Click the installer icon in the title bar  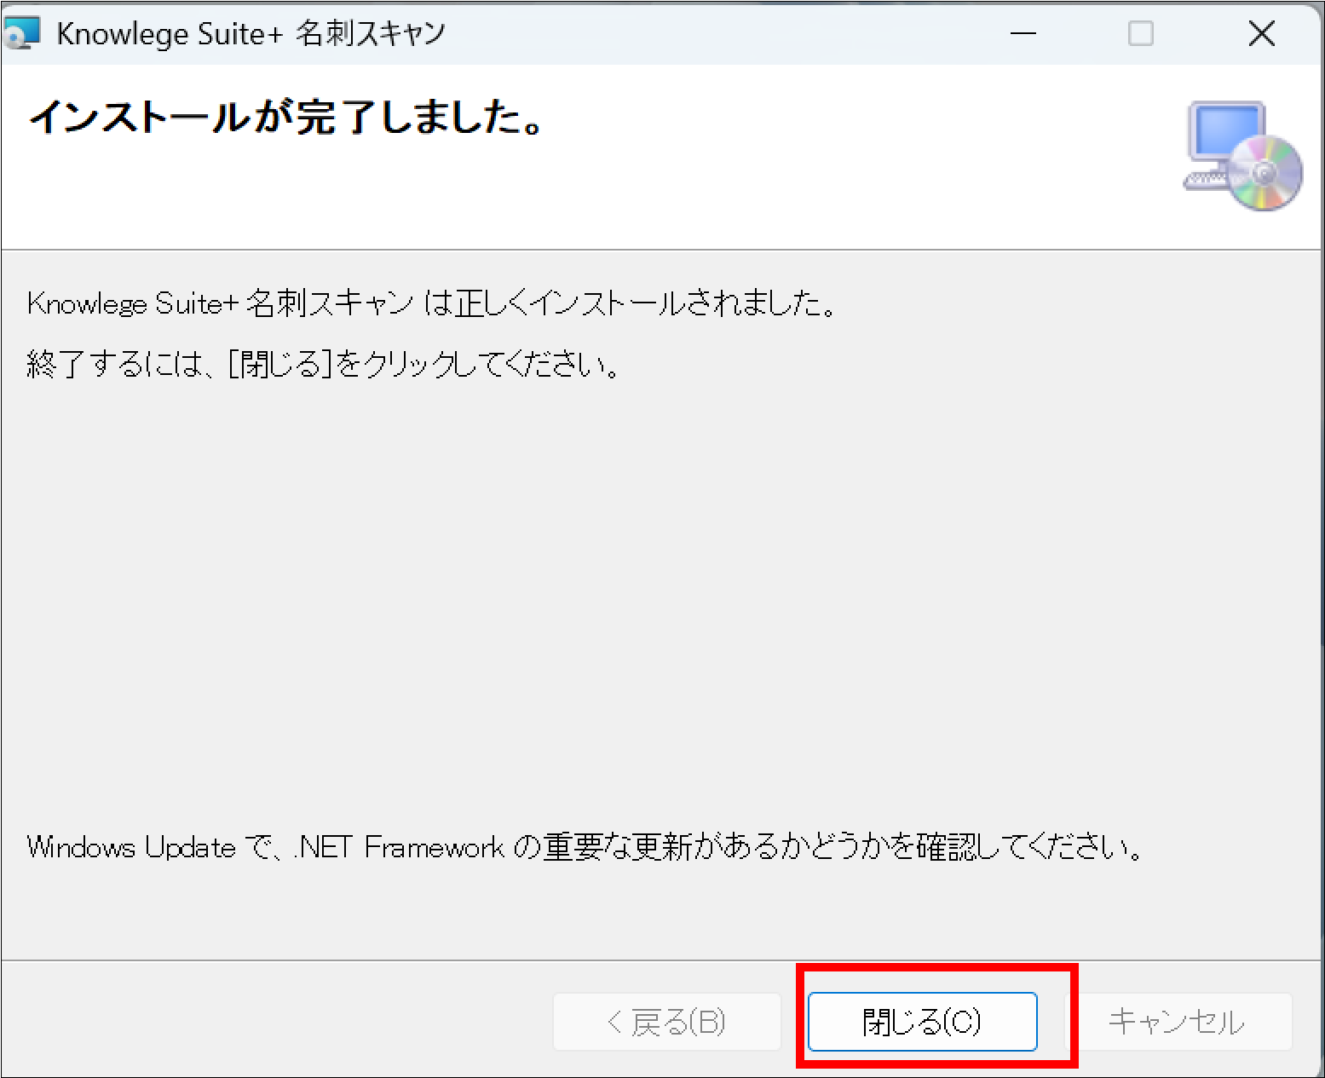coord(21,34)
